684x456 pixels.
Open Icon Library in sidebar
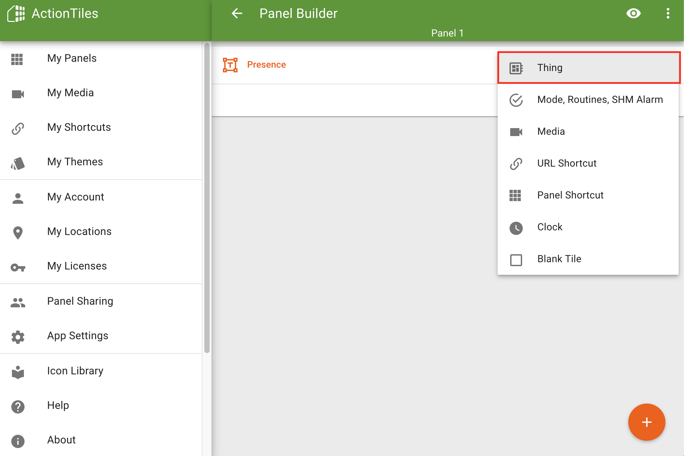101,371
